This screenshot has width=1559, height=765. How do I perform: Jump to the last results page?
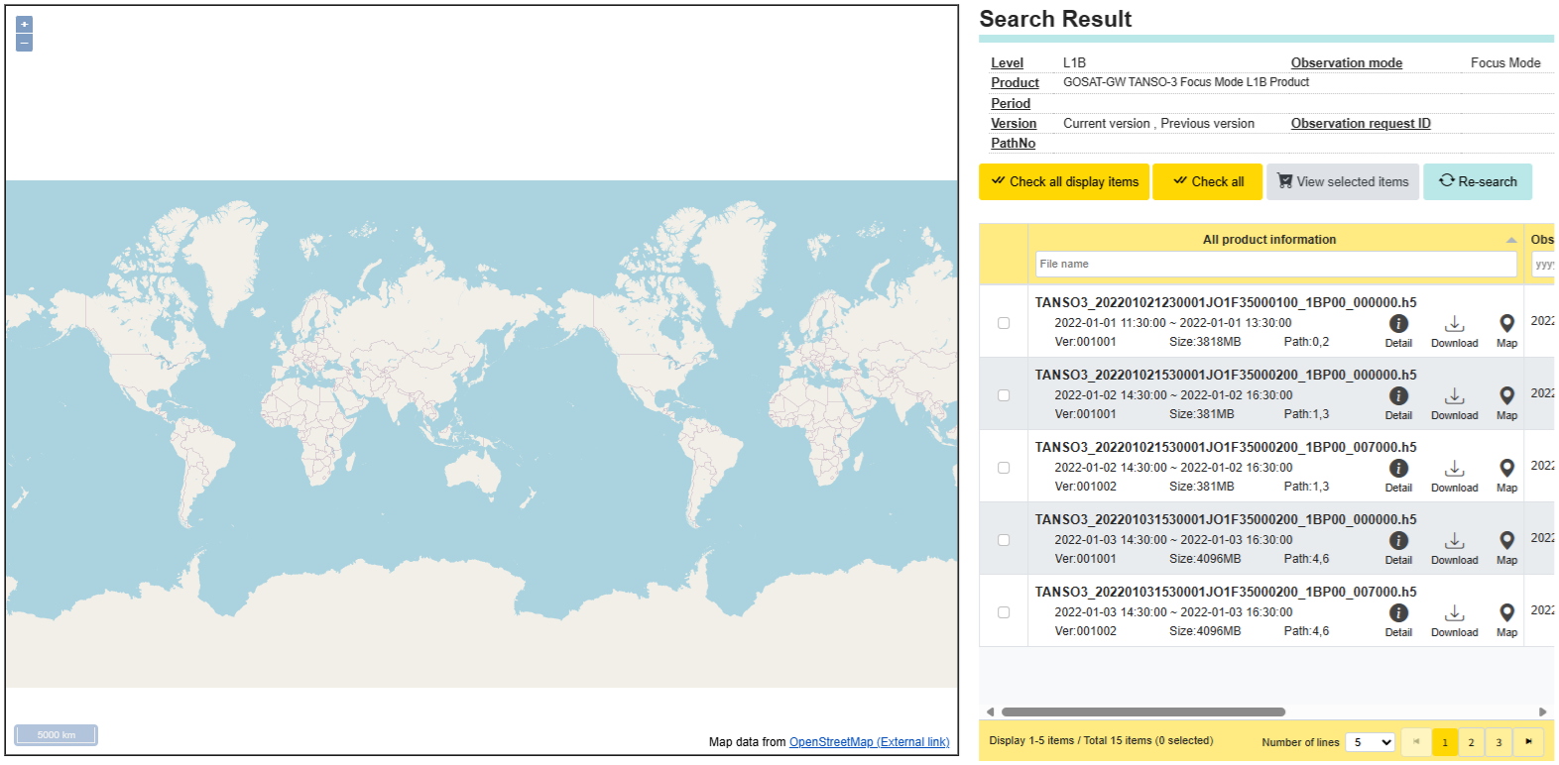[1528, 742]
